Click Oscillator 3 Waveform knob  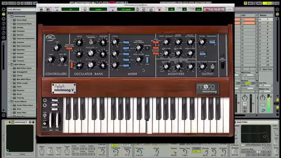103,65
